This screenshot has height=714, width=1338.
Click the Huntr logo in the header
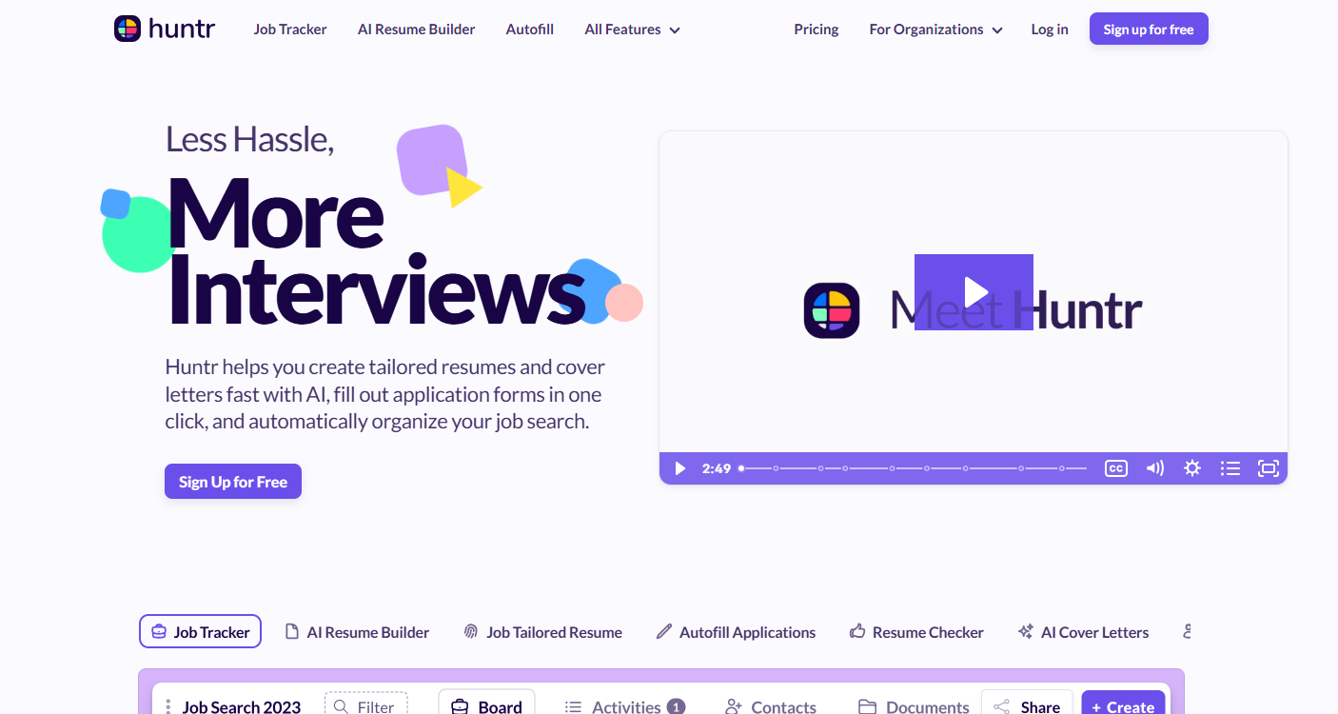click(165, 29)
